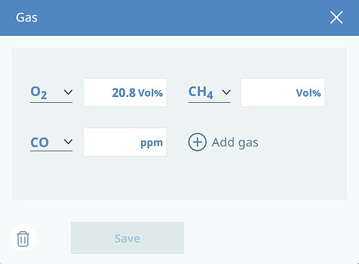Click the Save button

(127, 238)
